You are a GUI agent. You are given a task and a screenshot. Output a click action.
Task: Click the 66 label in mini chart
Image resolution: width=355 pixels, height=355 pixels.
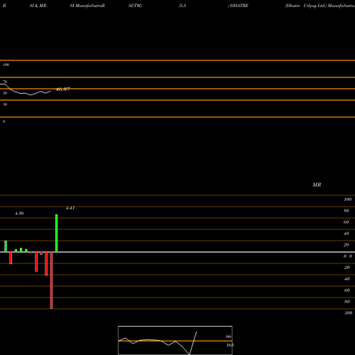(229, 337)
